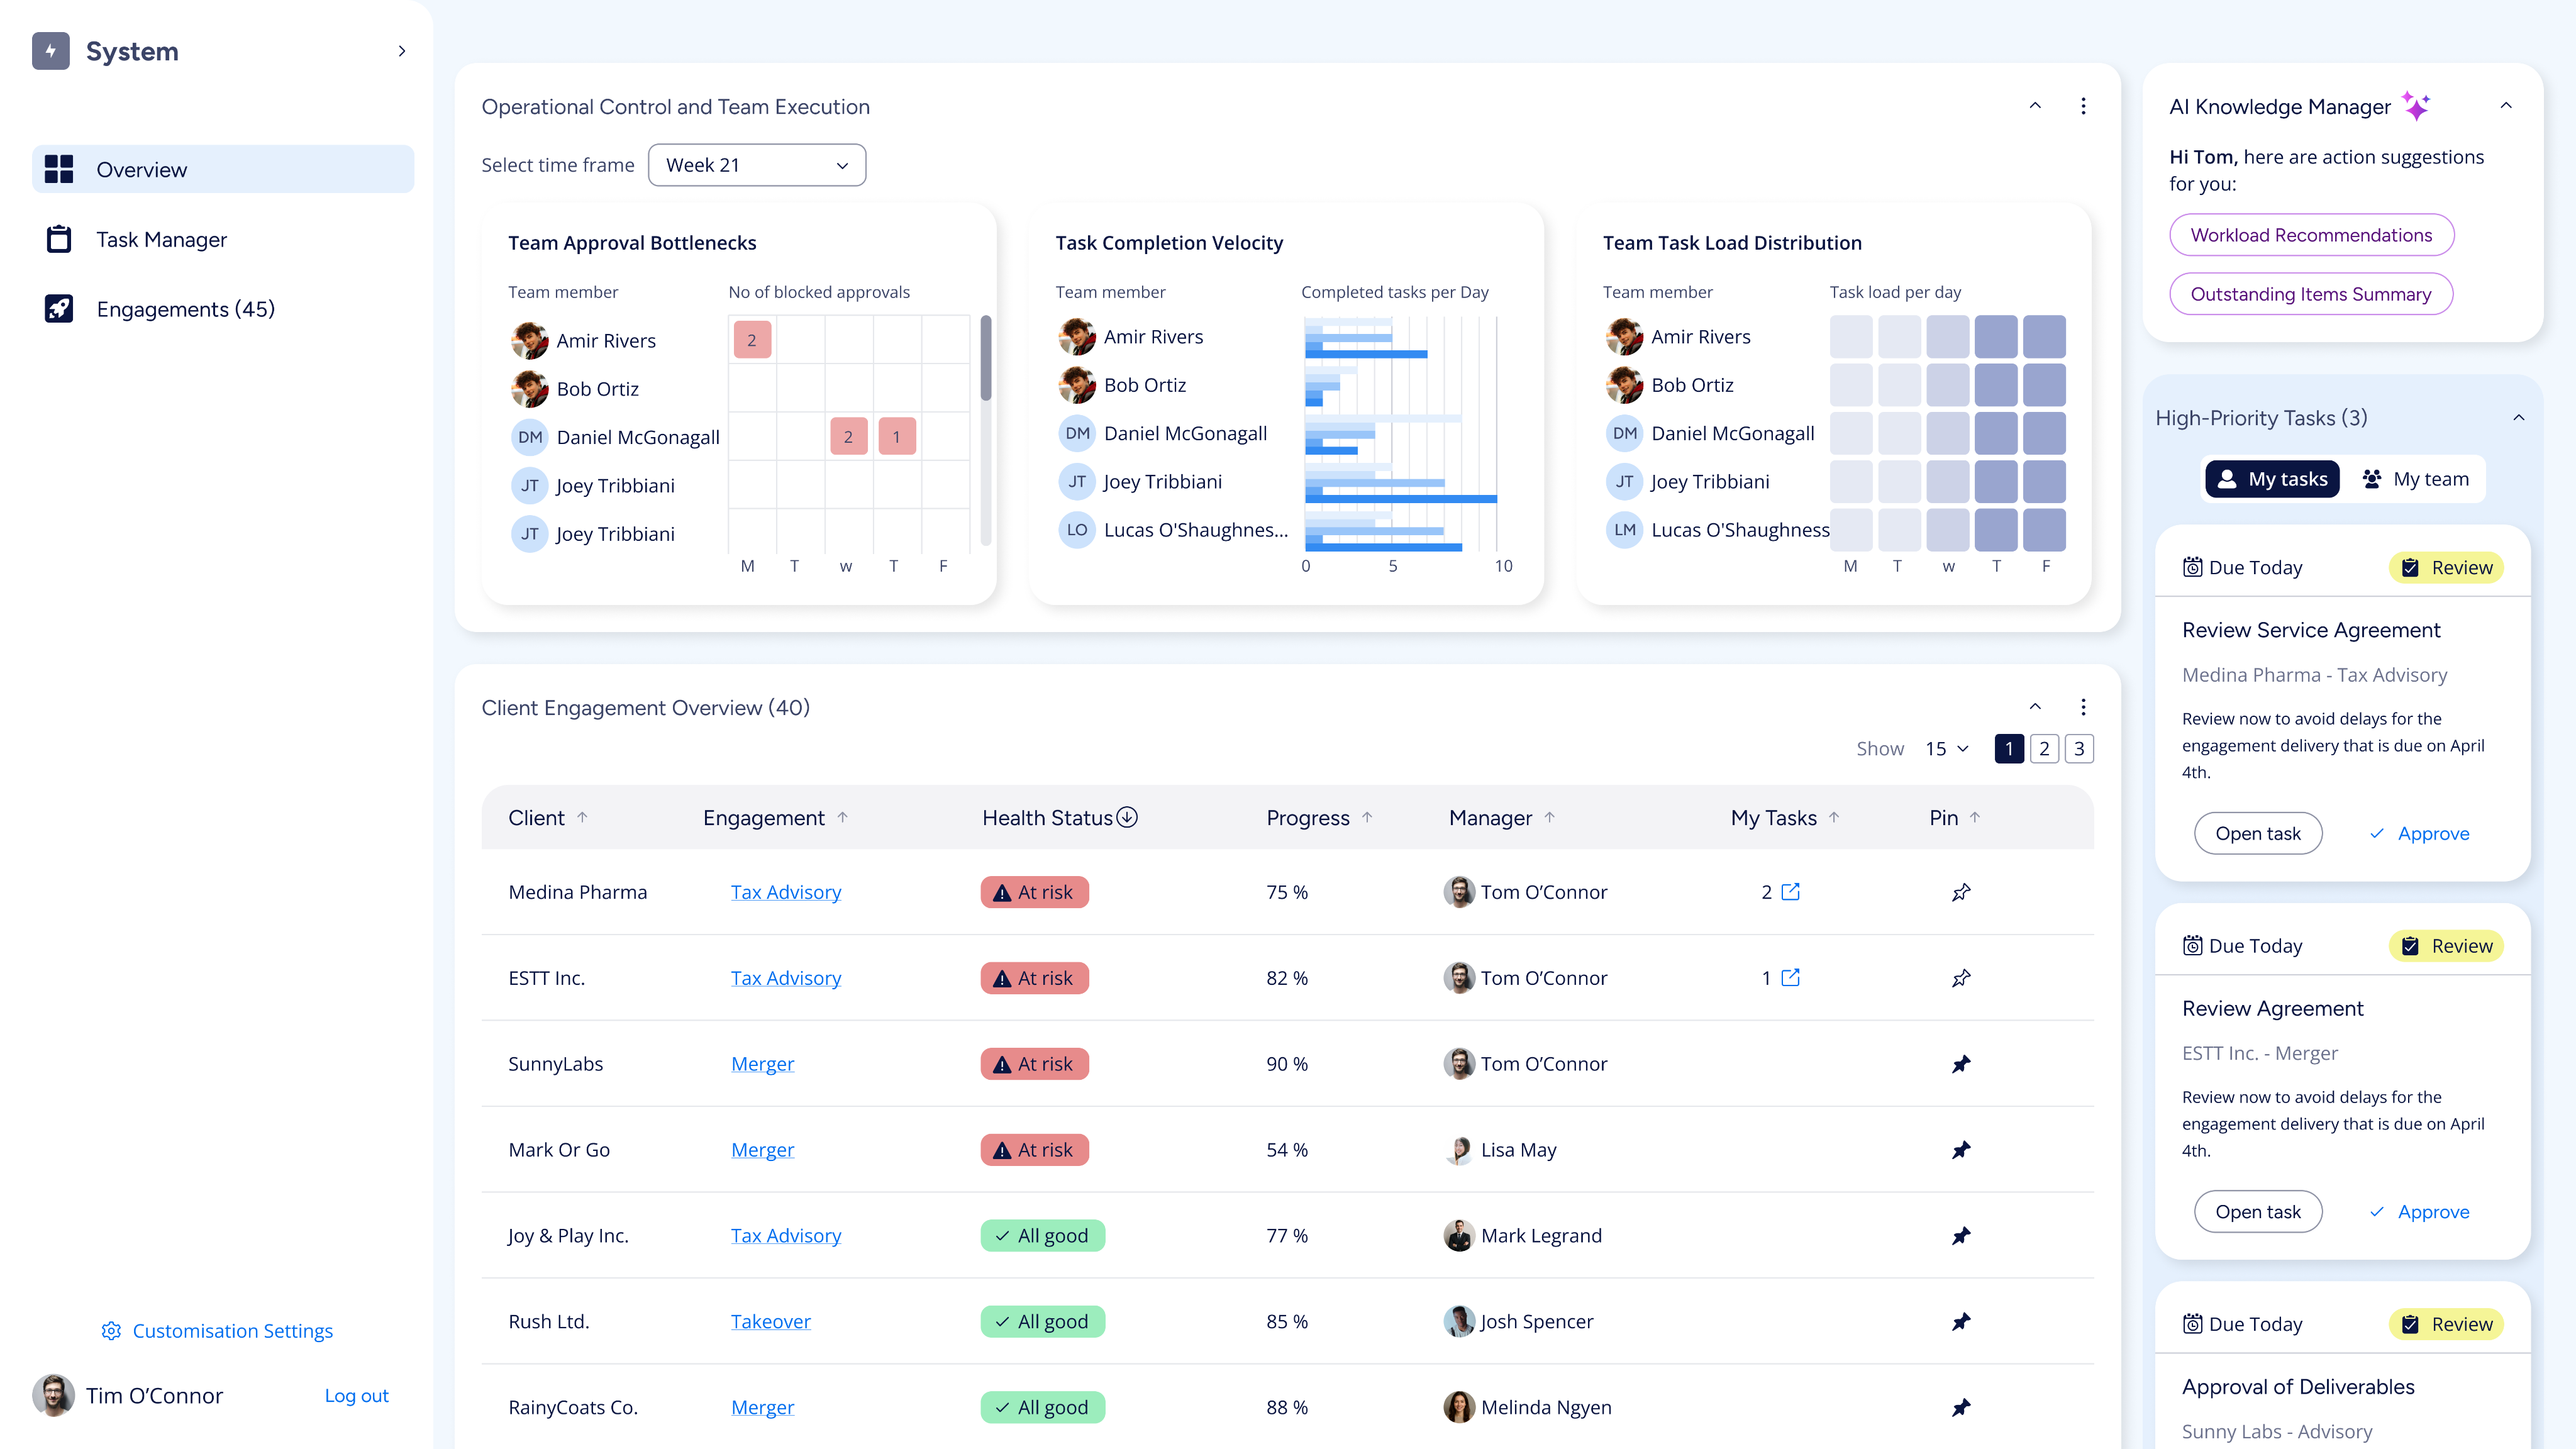The width and height of the screenshot is (2576, 1449).
Task: Click Amir Rivers blocked approvals red cell
Action: click(752, 340)
